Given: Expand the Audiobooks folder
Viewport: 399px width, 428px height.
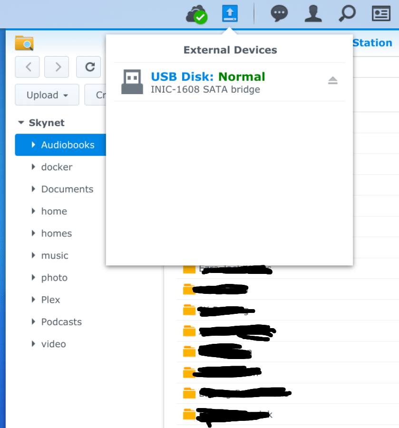Looking at the screenshot, I should tap(34, 145).
